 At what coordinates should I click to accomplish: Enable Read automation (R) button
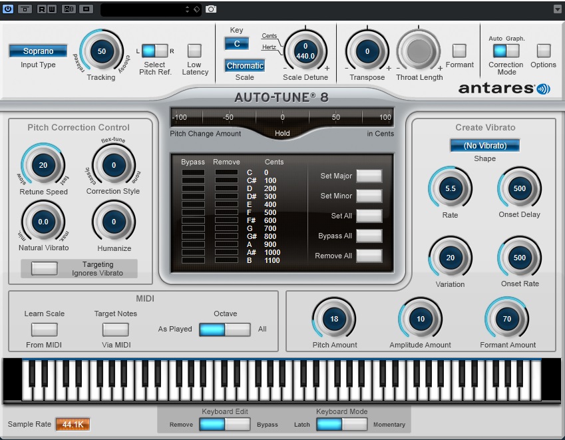(x=42, y=9)
